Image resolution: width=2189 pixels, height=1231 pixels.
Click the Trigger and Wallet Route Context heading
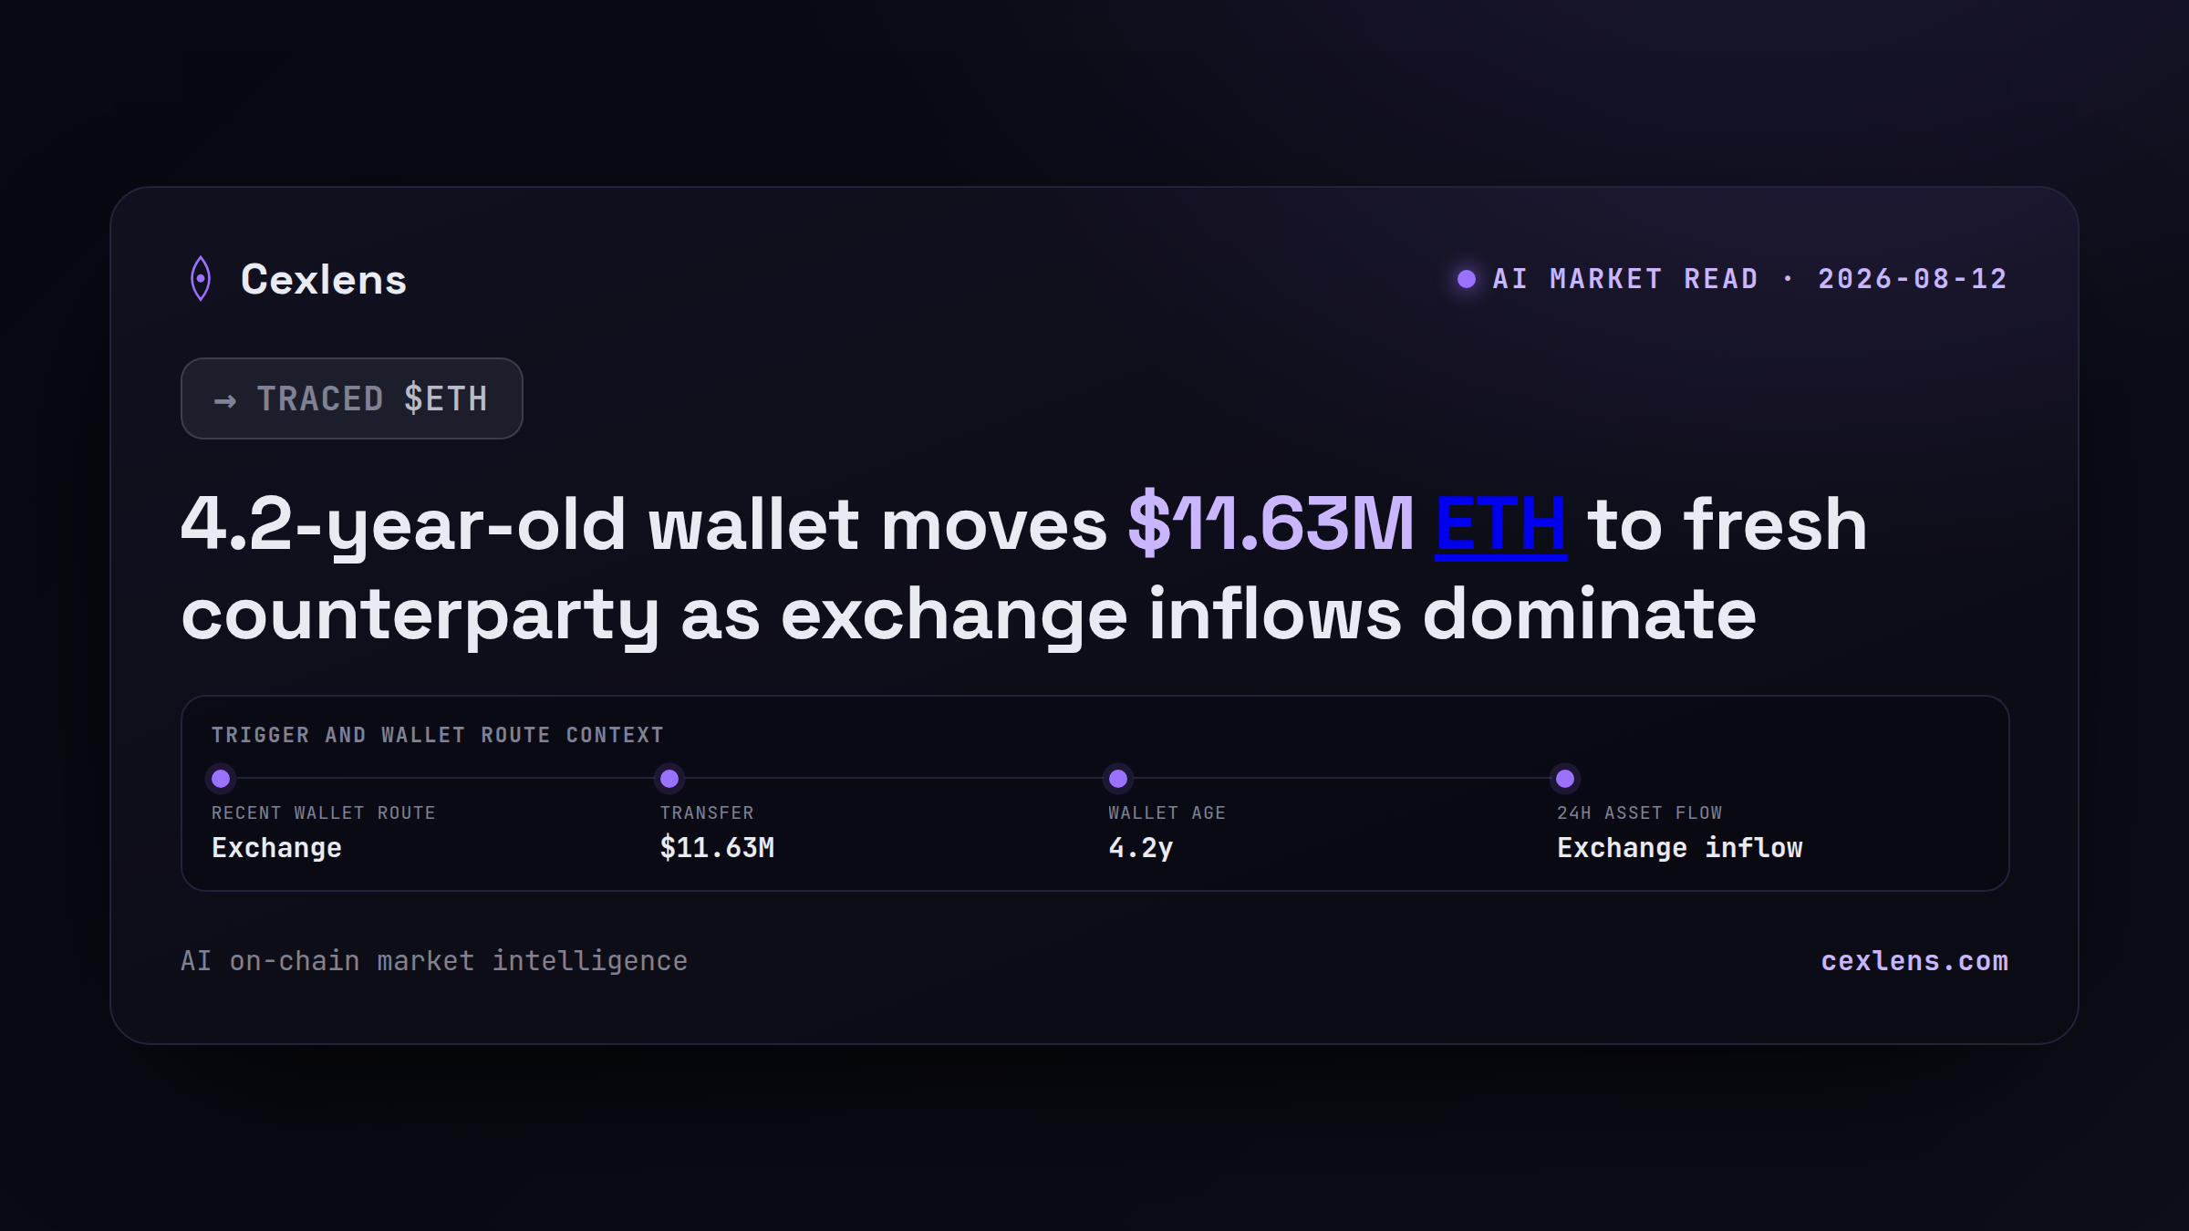pos(438,735)
